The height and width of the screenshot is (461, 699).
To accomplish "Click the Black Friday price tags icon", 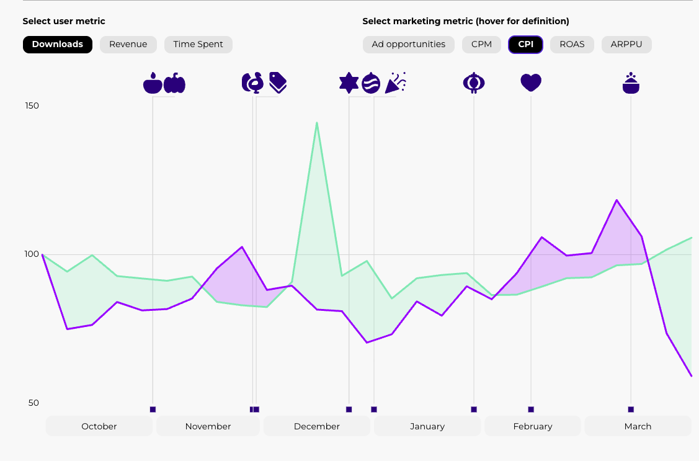I will click(278, 83).
